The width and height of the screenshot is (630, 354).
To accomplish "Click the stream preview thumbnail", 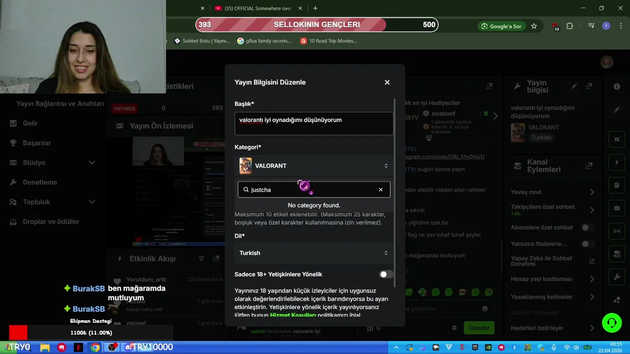I will pyautogui.click(x=179, y=192).
